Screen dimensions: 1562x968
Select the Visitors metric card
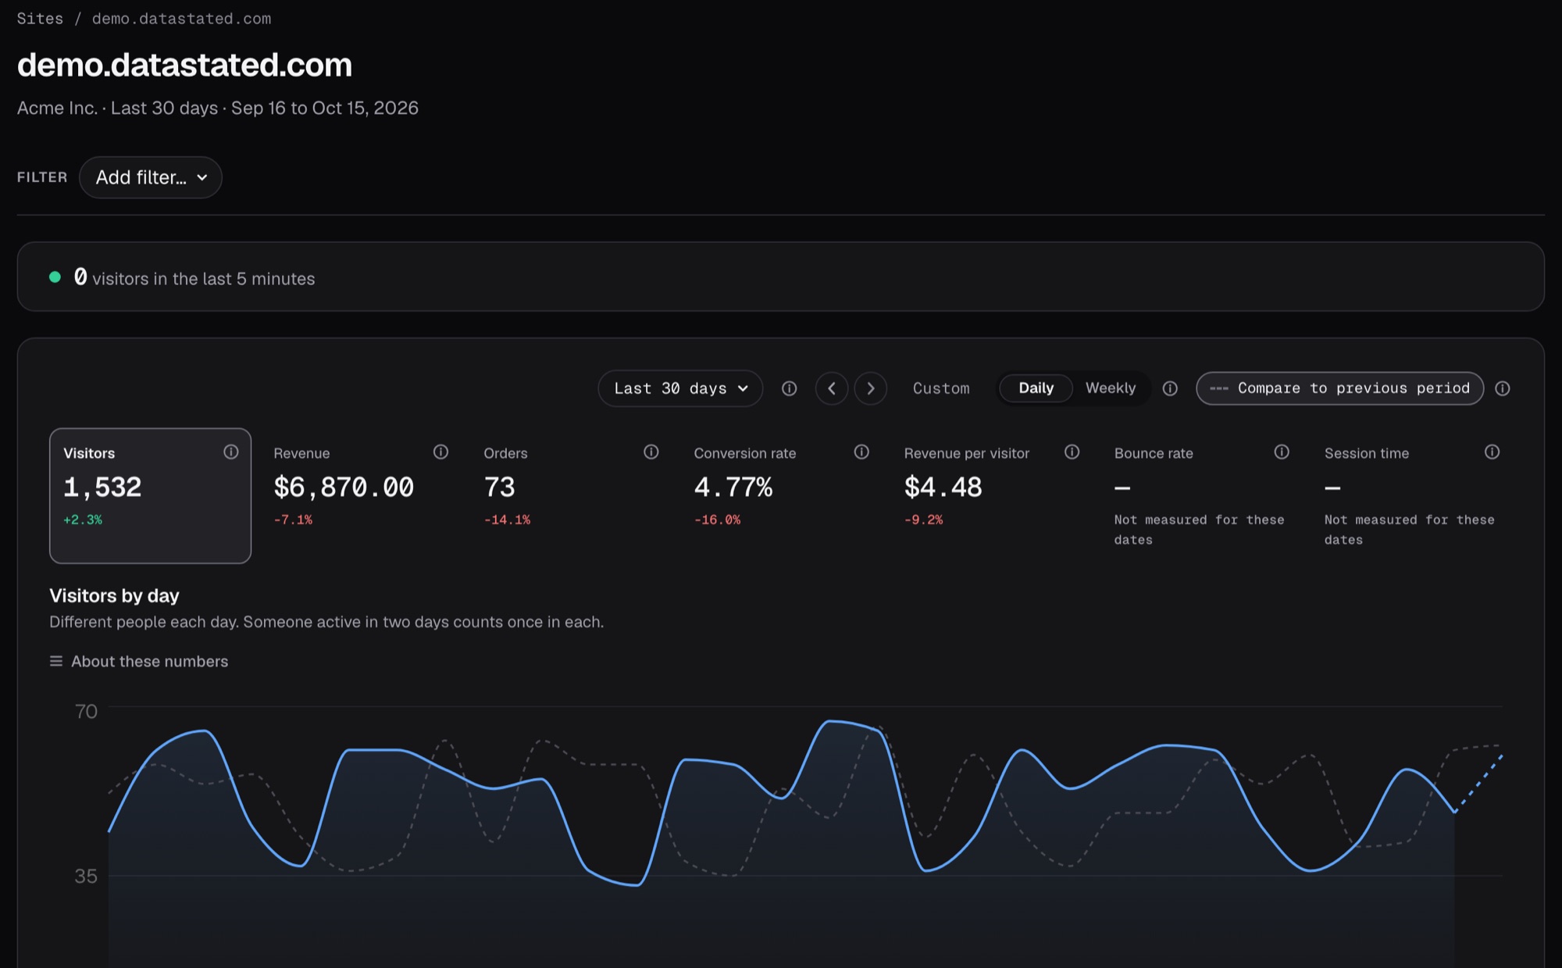pos(150,495)
